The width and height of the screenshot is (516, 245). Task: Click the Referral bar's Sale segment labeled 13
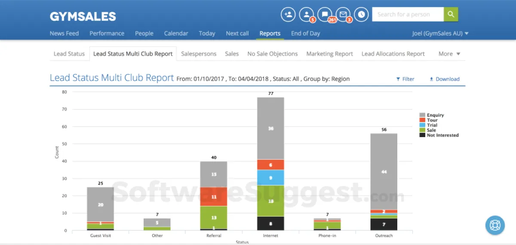pos(214,217)
